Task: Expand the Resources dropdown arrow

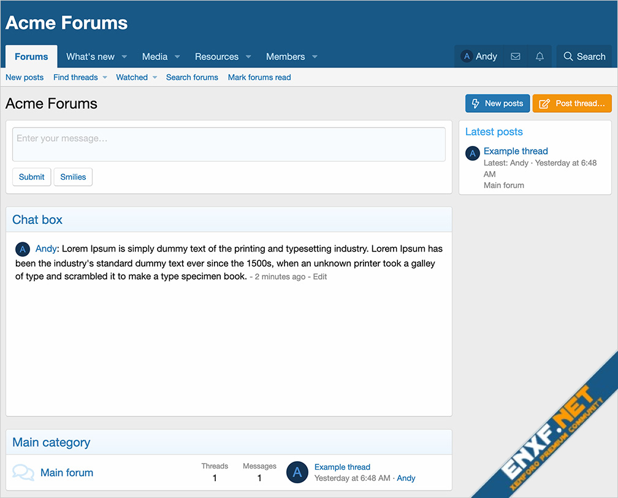Action: click(248, 57)
